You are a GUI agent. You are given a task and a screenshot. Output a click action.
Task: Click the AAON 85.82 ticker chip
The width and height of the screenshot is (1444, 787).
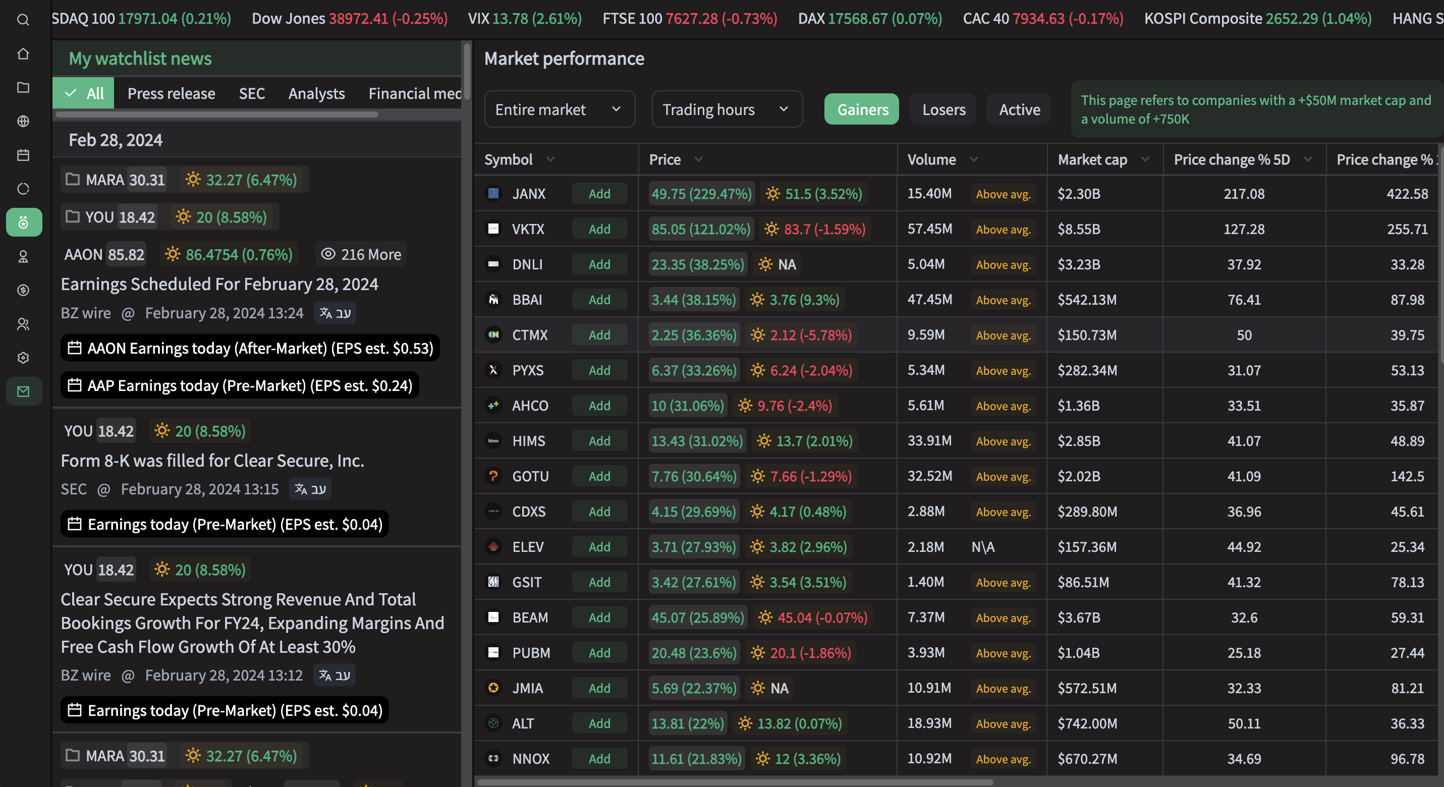pos(104,254)
